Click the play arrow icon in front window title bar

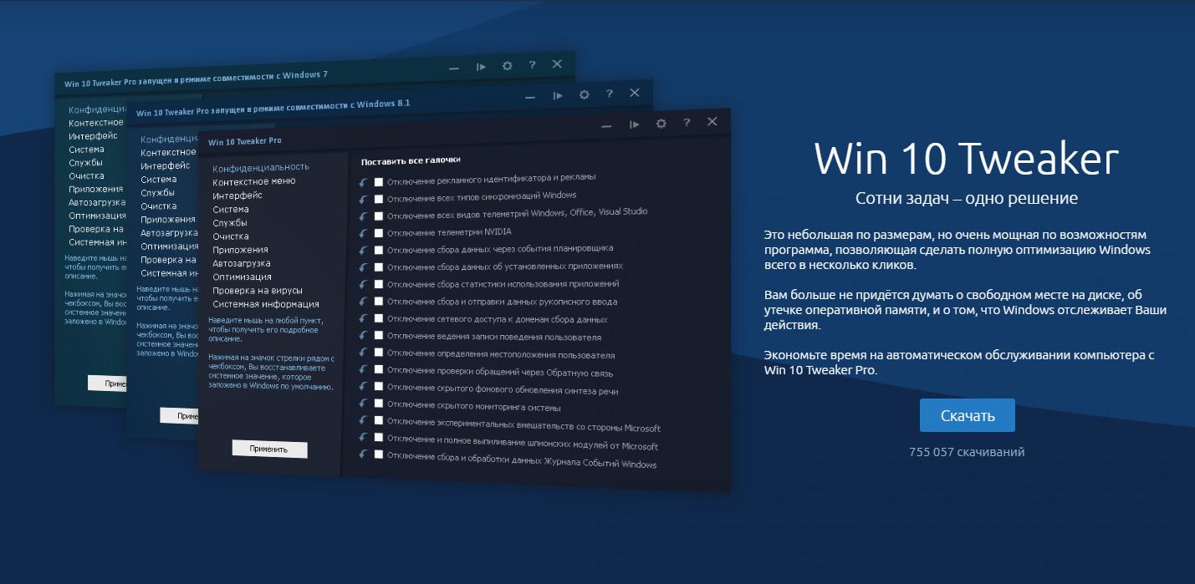(x=634, y=124)
